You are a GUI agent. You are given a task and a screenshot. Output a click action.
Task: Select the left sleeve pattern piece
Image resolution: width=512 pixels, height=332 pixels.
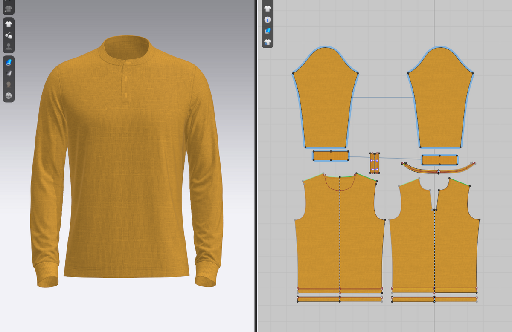click(326, 98)
